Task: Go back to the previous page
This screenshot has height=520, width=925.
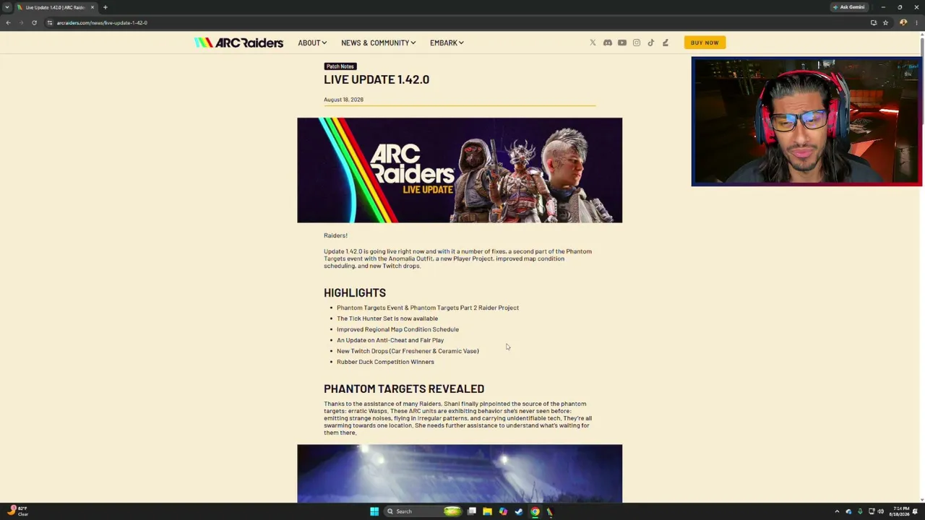Action: [x=8, y=22]
